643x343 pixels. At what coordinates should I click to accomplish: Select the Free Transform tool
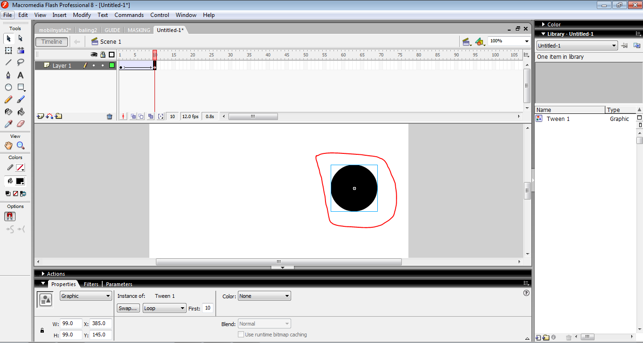point(8,49)
